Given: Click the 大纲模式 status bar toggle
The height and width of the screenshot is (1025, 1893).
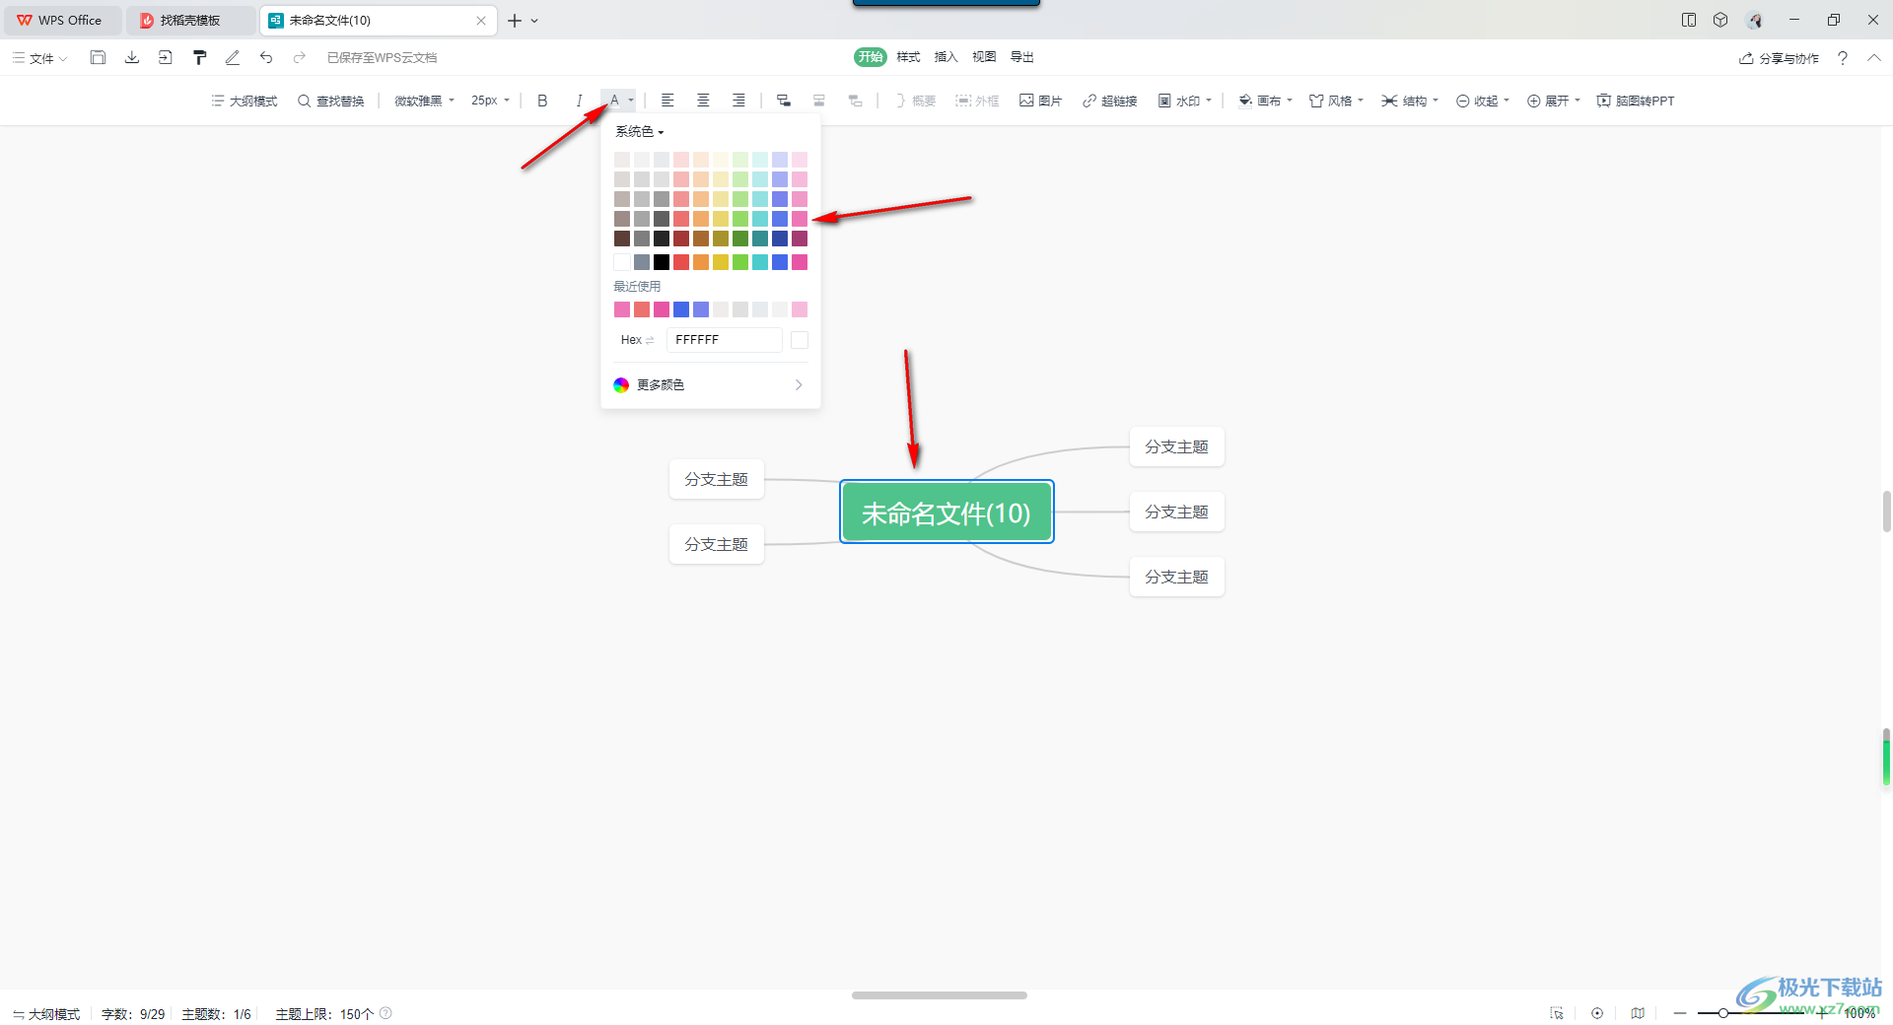Looking at the screenshot, I should 46,1014.
